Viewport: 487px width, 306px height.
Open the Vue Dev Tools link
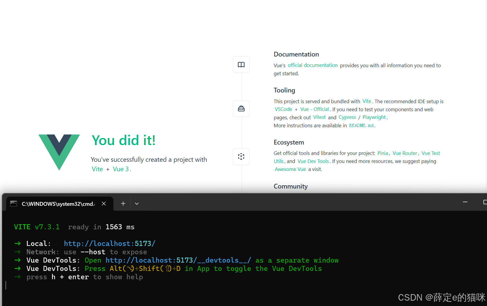click(x=313, y=161)
